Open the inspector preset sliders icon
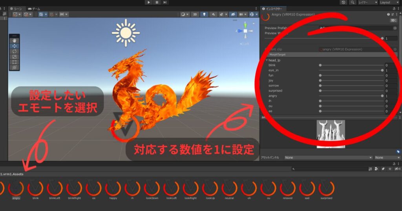The height and width of the screenshot is (211, 402). (393, 15)
